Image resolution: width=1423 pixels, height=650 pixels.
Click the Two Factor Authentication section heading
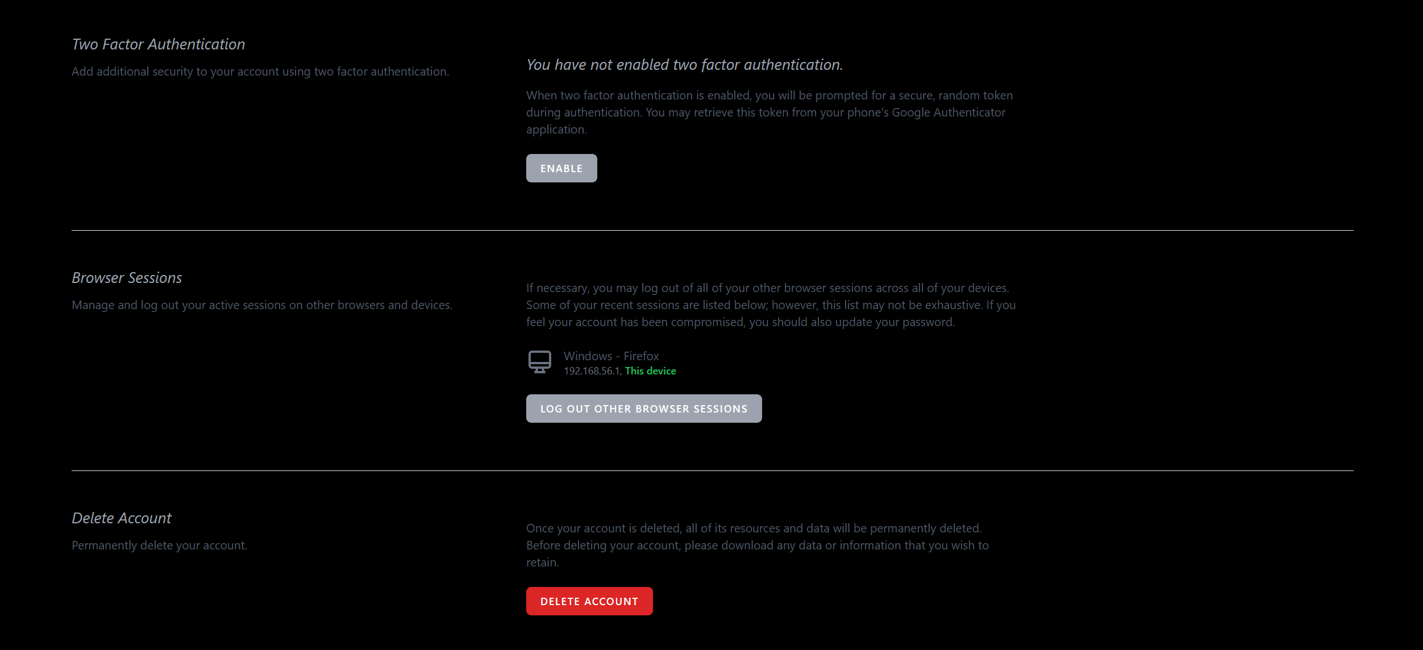click(x=157, y=44)
